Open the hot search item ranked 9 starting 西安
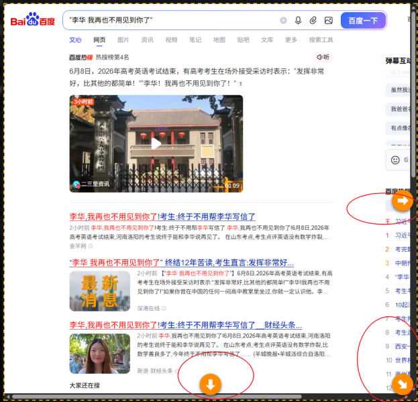The image size is (418, 402). [398, 346]
